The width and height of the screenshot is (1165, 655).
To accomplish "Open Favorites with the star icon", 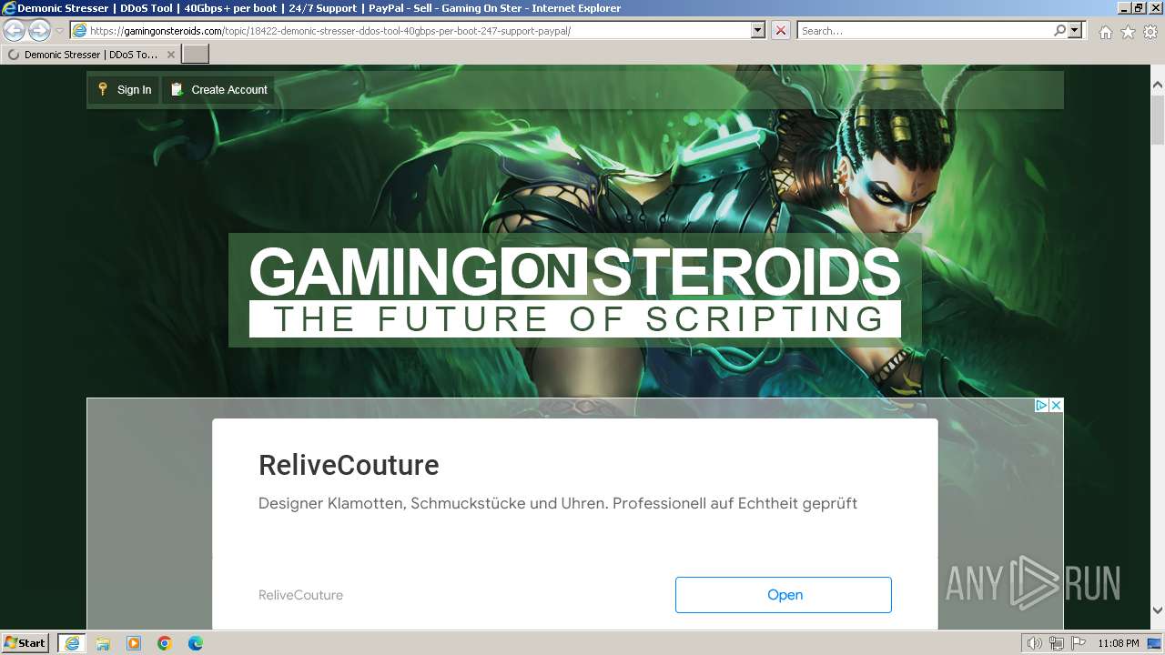I will 1128,32.
